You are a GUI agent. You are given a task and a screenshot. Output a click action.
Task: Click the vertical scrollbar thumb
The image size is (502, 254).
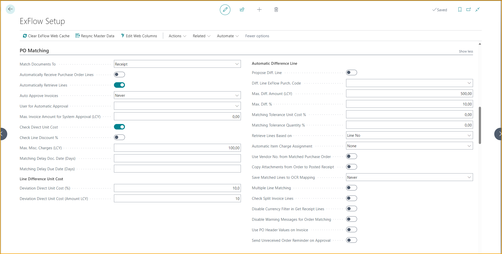[480, 125]
